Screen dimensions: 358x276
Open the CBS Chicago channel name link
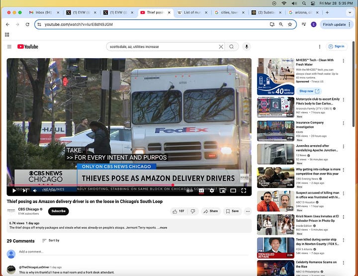[28, 209]
